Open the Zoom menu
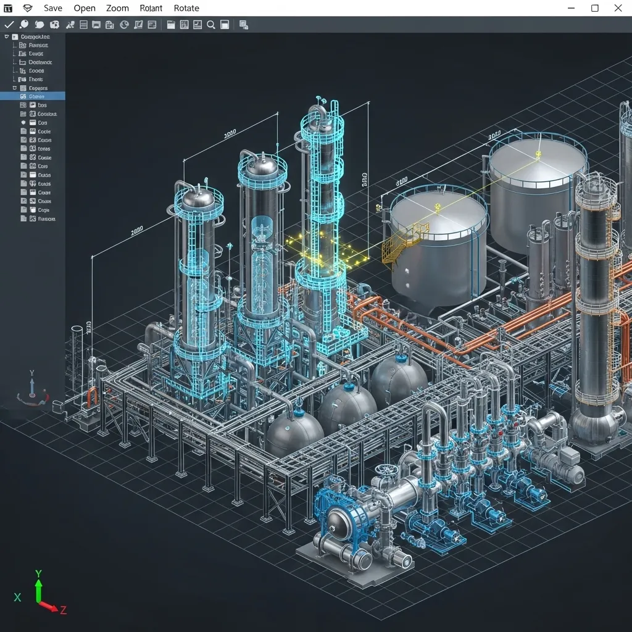This screenshot has height=632, width=632. [x=117, y=8]
